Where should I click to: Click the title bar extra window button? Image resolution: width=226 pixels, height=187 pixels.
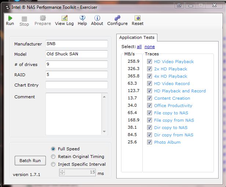point(179,5)
